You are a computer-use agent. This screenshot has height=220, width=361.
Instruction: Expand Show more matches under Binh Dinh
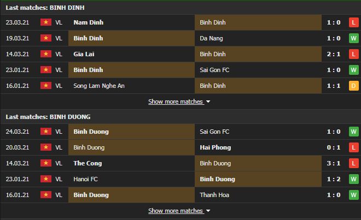click(x=176, y=102)
